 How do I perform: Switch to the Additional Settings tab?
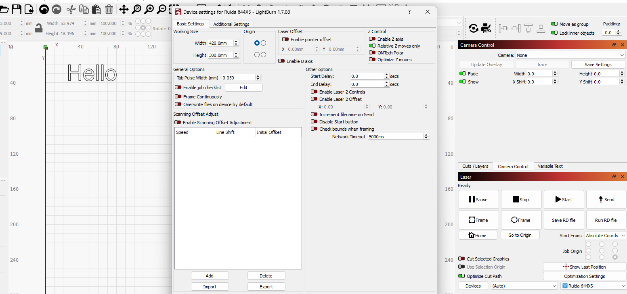(x=231, y=24)
